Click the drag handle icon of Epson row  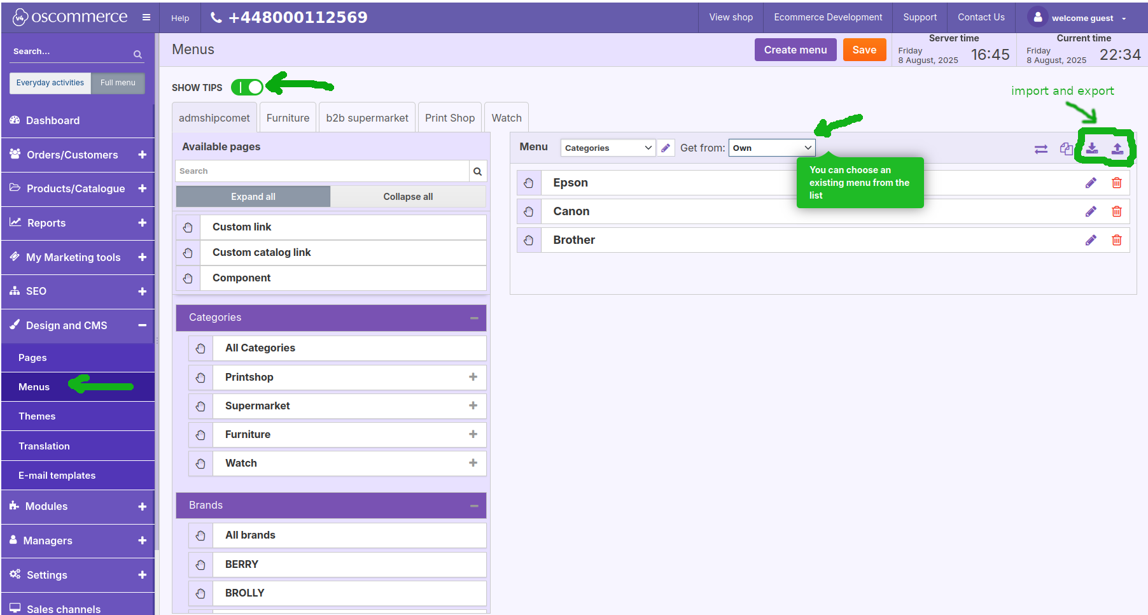[529, 183]
